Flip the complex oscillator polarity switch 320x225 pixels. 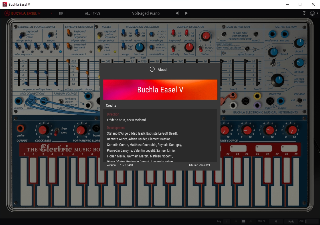coord(173,48)
